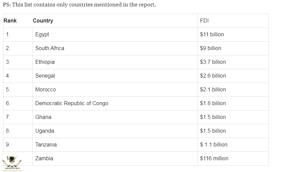Select the South Africa country cell

49,48
